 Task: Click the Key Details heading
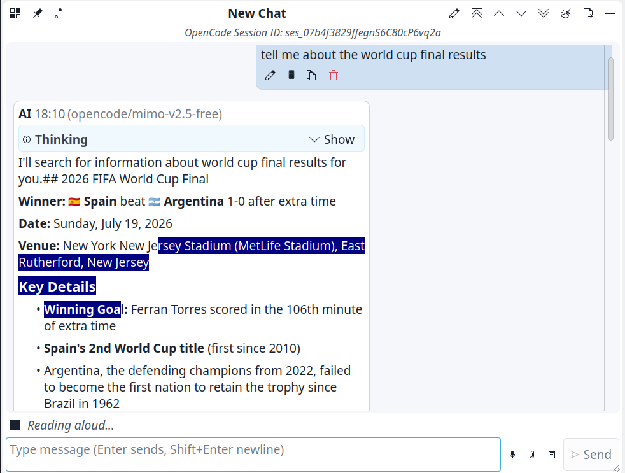point(57,286)
